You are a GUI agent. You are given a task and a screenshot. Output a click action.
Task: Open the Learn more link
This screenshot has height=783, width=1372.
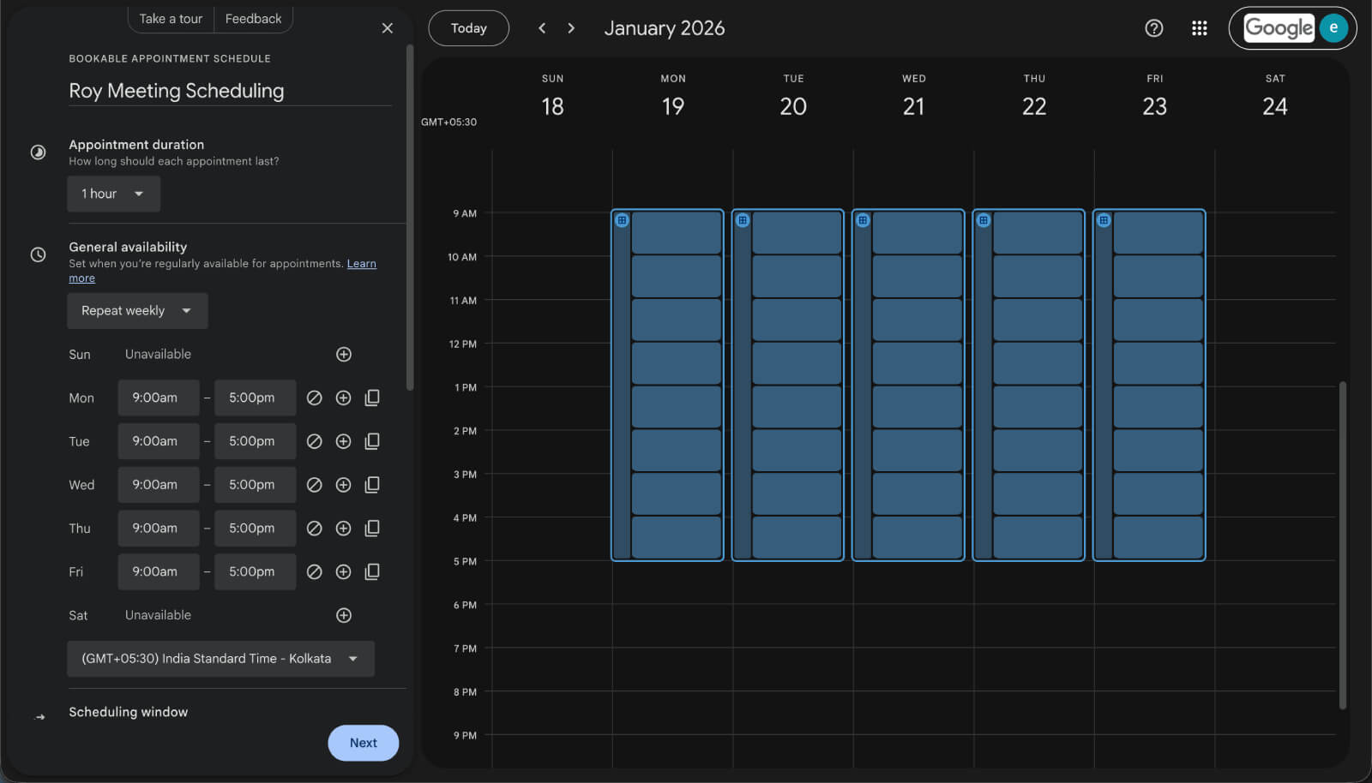tap(361, 264)
